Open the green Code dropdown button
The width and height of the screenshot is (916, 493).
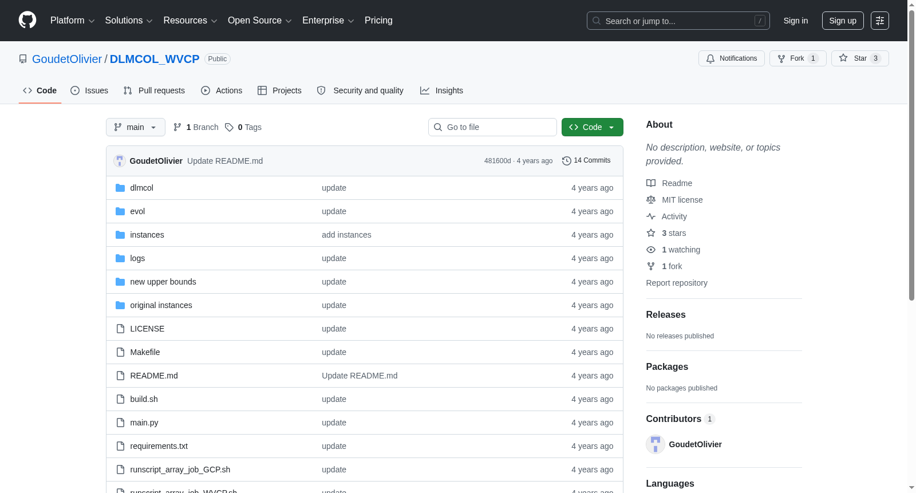click(593, 127)
